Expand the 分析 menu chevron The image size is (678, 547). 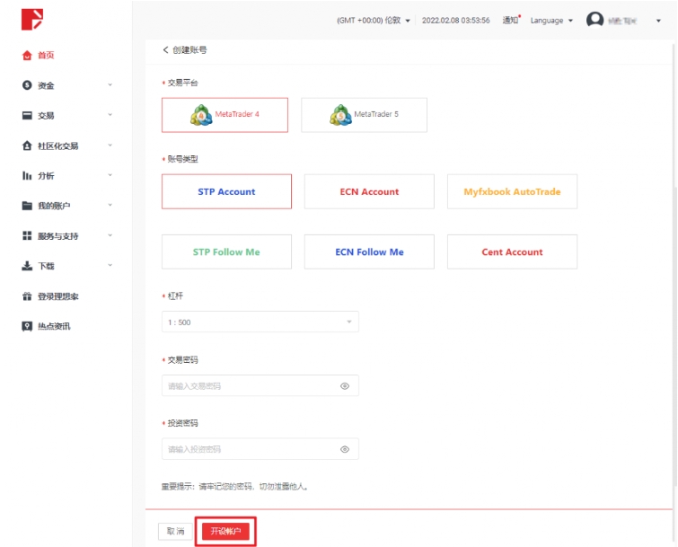pyautogui.click(x=110, y=174)
